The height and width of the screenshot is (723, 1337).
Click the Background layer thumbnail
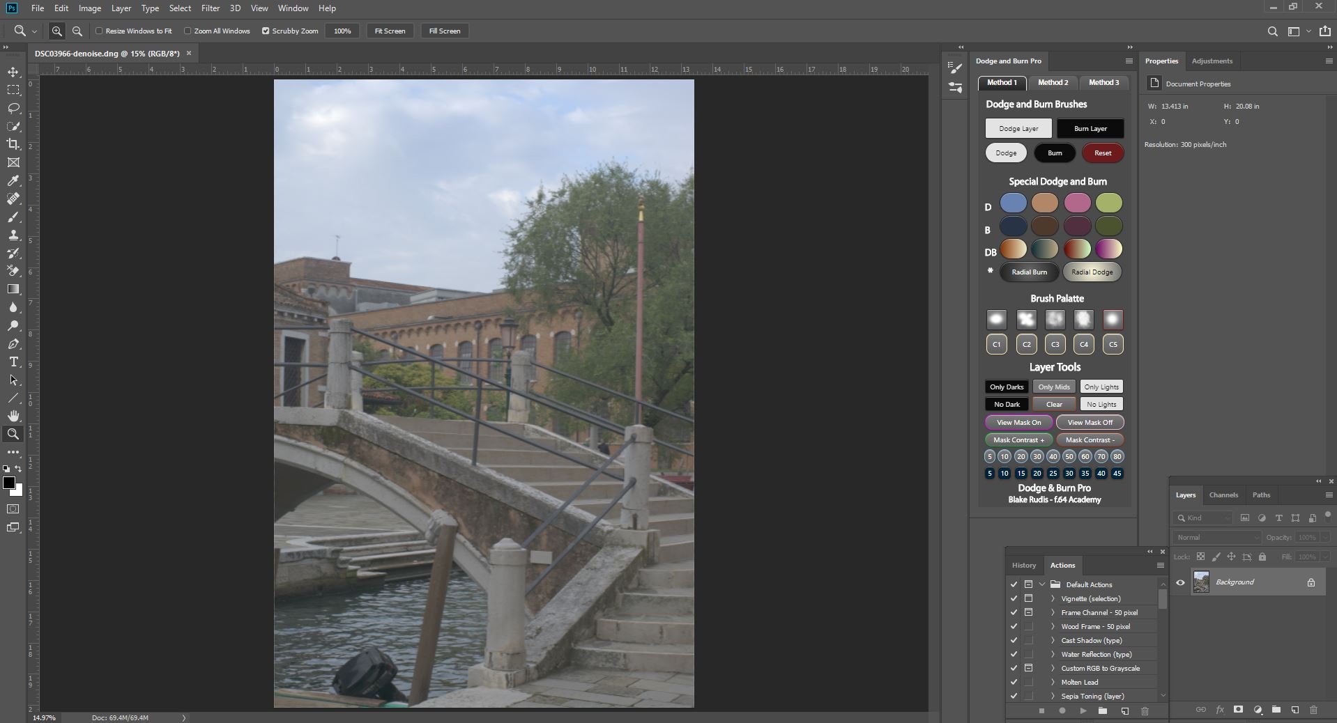pyautogui.click(x=1201, y=582)
